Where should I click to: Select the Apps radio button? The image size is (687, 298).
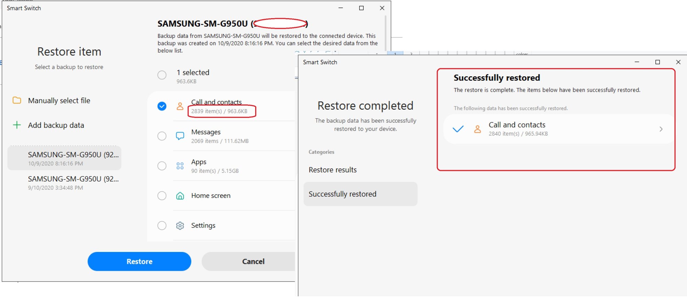[x=162, y=166]
